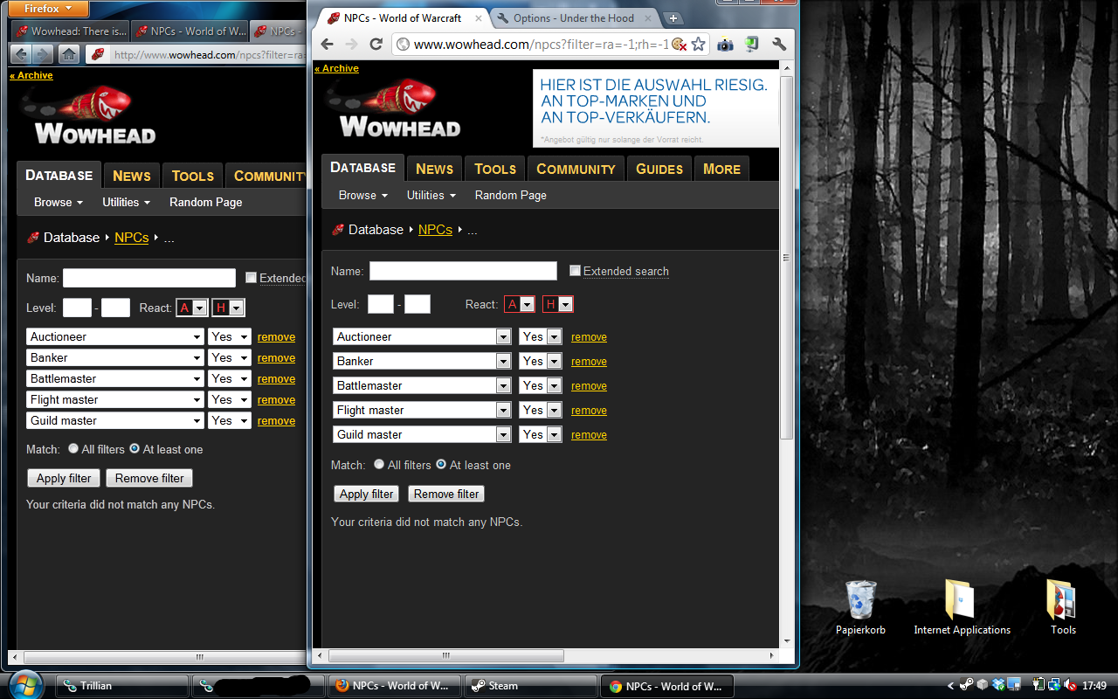
Task: Open the Auctioneer filter dropdown in Chrome window
Action: click(x=422, y=336)
